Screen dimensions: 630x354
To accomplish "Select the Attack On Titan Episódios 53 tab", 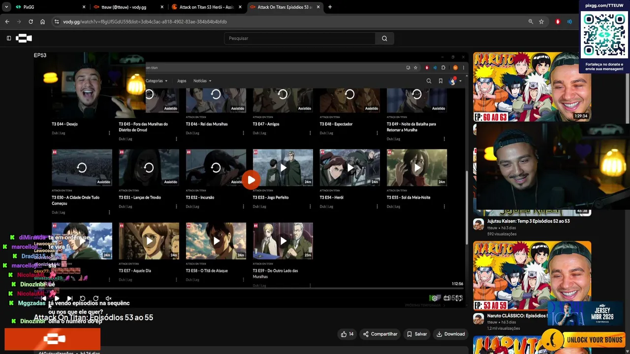I will click(284, 7).
